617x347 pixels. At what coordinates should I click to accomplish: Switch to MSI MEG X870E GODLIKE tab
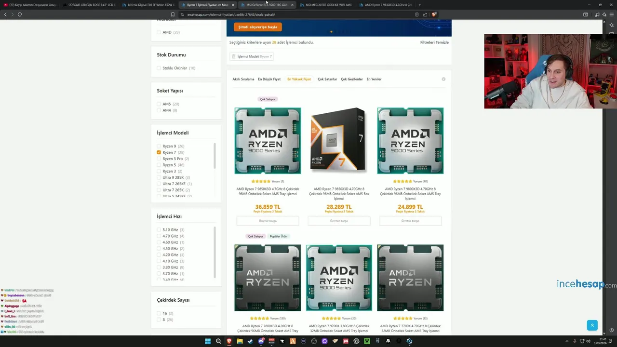tap(325, 5)
